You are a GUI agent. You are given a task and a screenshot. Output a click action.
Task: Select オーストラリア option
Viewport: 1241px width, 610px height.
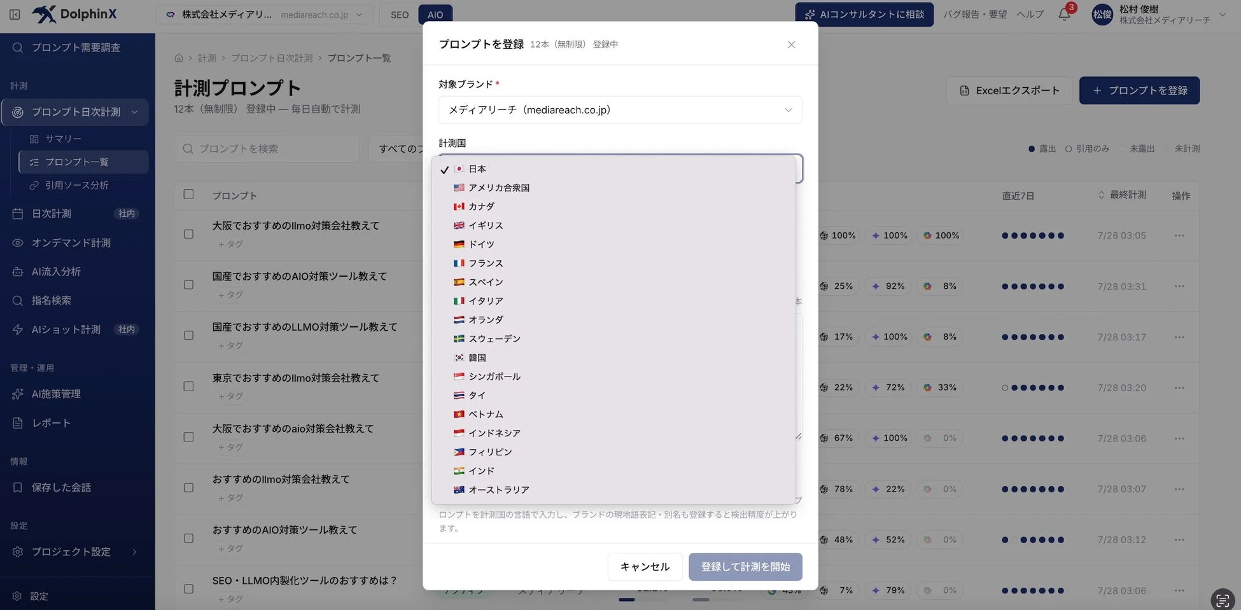613,490
